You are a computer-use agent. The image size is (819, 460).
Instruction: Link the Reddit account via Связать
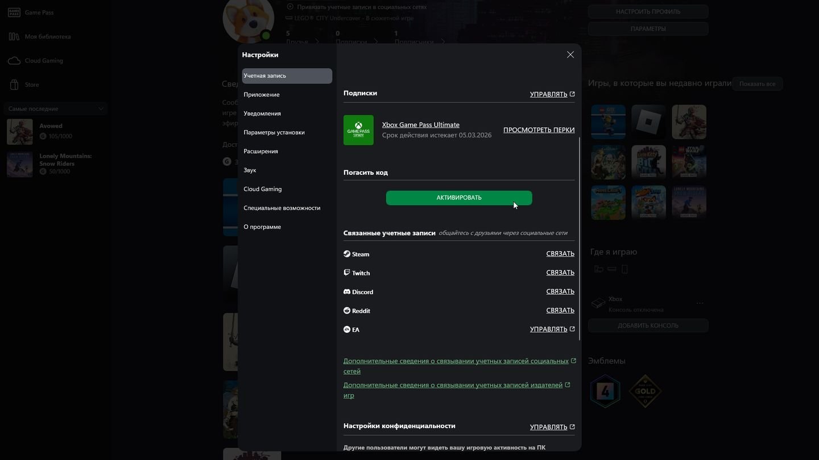coord(560,310)
